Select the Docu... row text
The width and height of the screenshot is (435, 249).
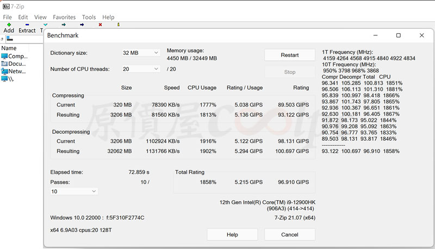point(17,64)
